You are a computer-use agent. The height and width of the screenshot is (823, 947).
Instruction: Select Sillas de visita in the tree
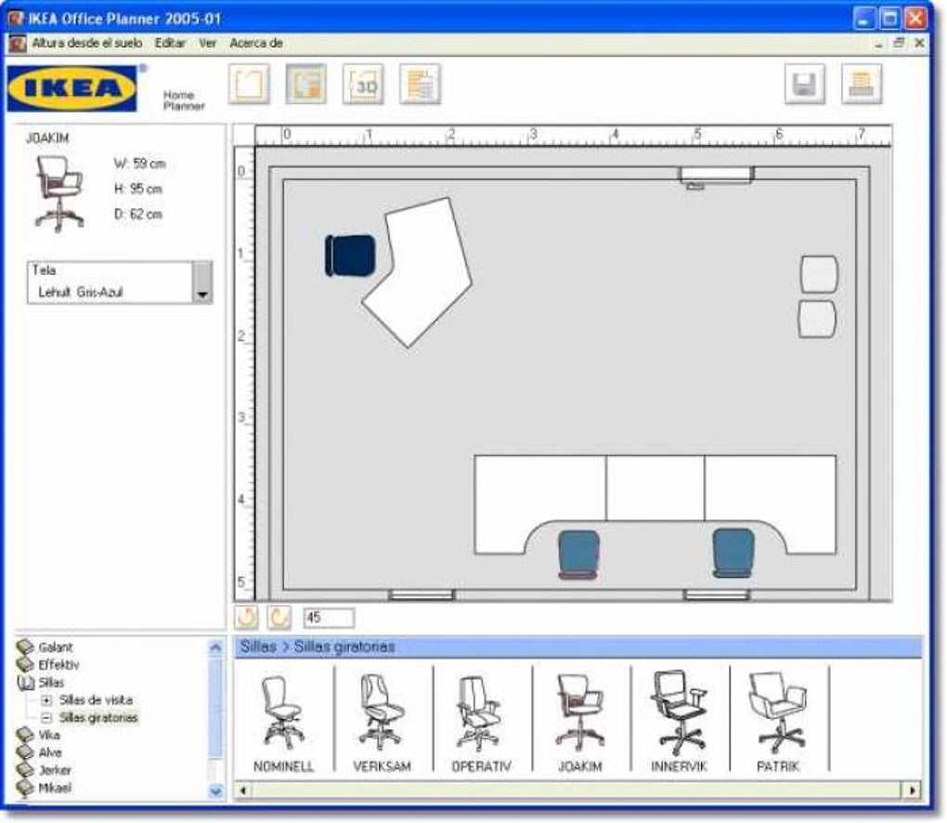point(96,700)
